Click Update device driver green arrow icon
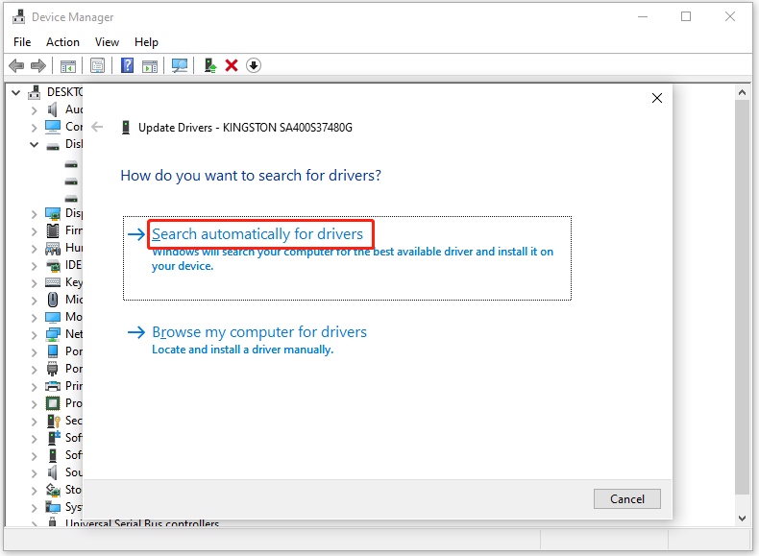 (x=210, y=65)
